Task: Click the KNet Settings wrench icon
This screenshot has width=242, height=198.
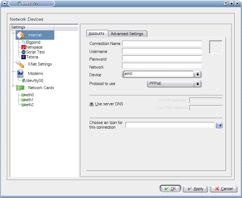Action: click(x=20, y=64)
